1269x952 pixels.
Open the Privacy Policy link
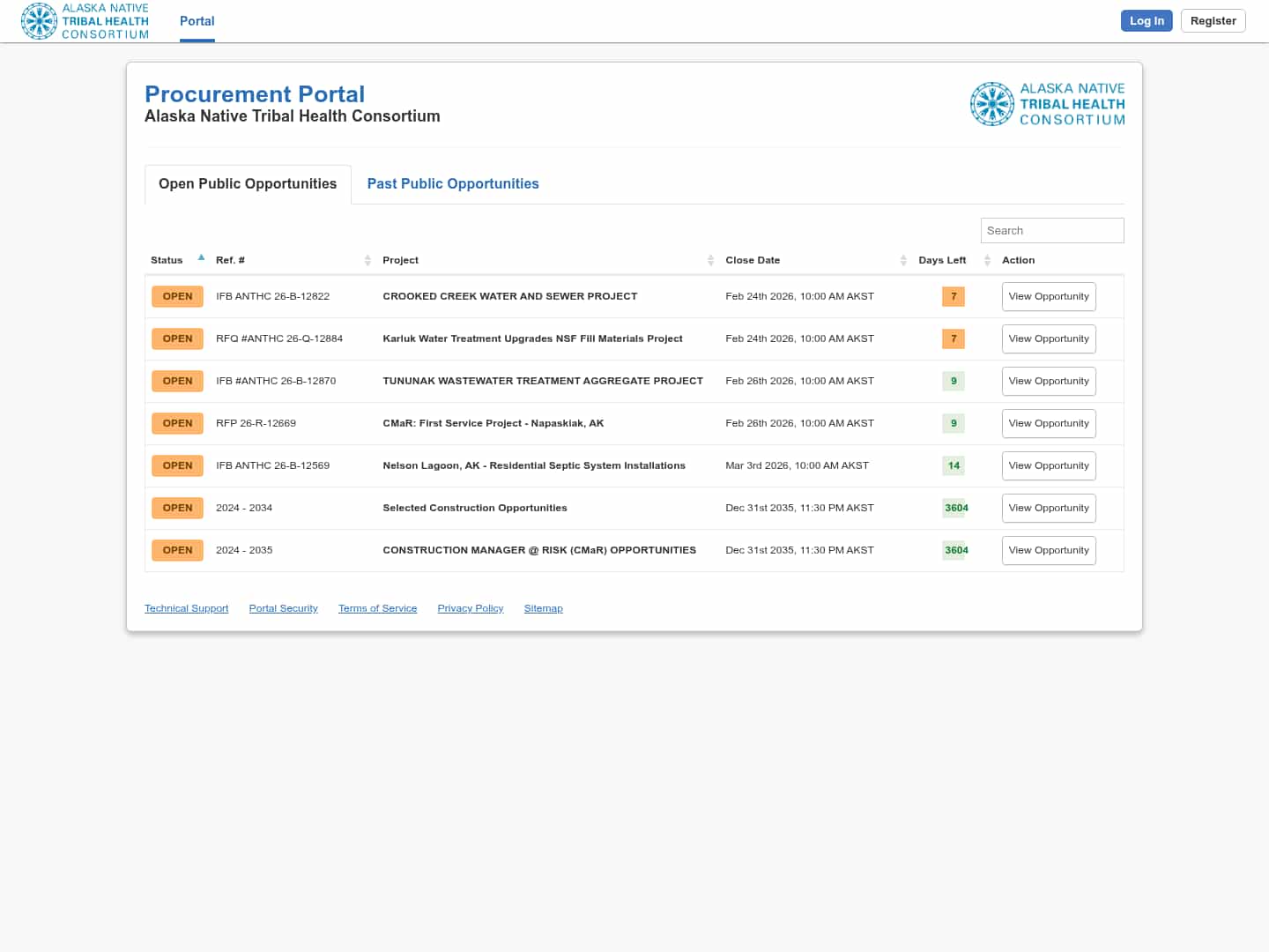tap(470, 608)
